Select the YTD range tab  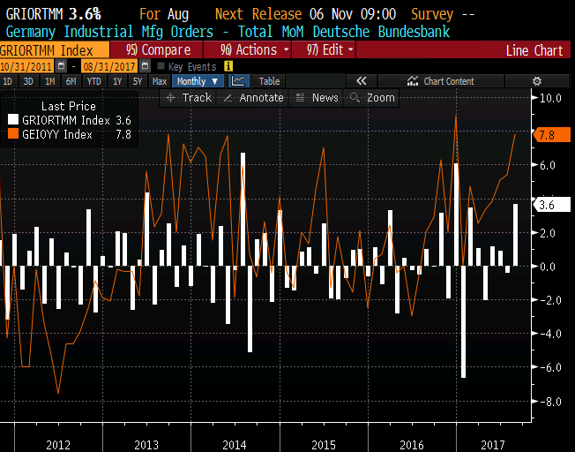tap(93, 81)
